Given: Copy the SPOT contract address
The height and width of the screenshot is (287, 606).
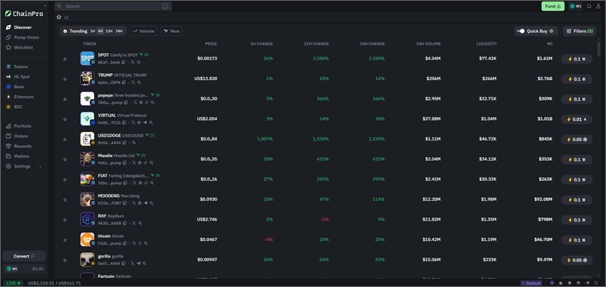Looking at the screenshot, I should tap(123, 62).
